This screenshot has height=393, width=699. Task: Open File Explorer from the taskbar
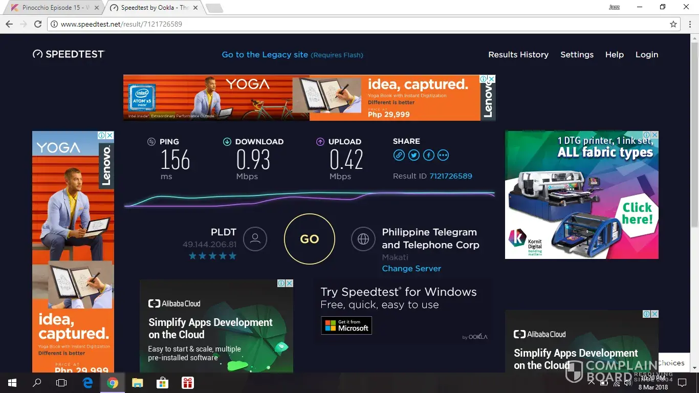[x=137, y=383]
